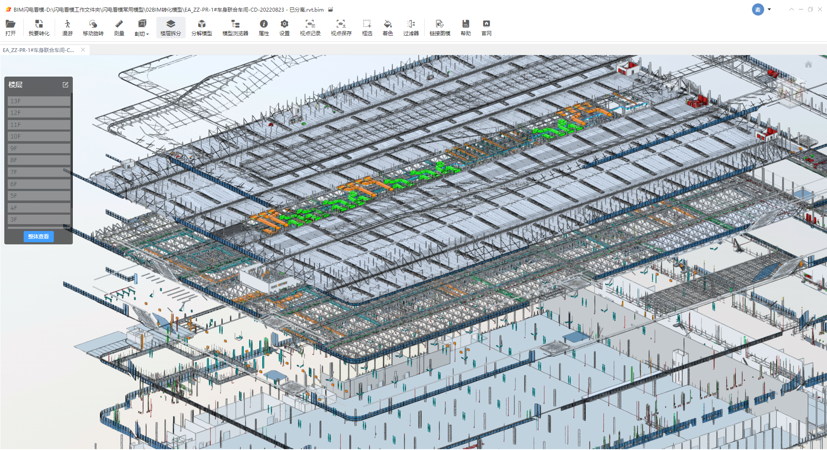827x450 pixels.
Task: Select floor 4F in the list
Action: 39,208
